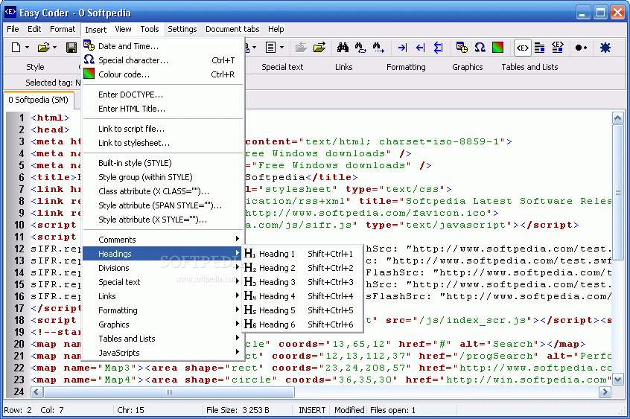Open the Graphics toolbar tab

point(467,67)
